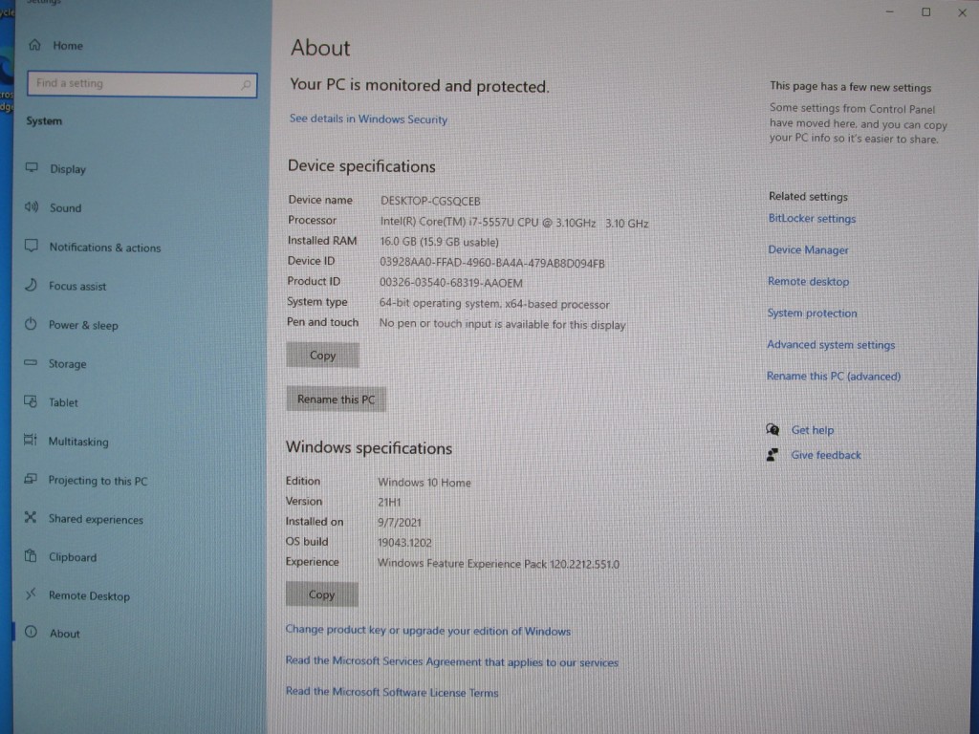Read the Microsoft Services Agreement link
Screen dimensions: 979x734
(x=451, y=661)
